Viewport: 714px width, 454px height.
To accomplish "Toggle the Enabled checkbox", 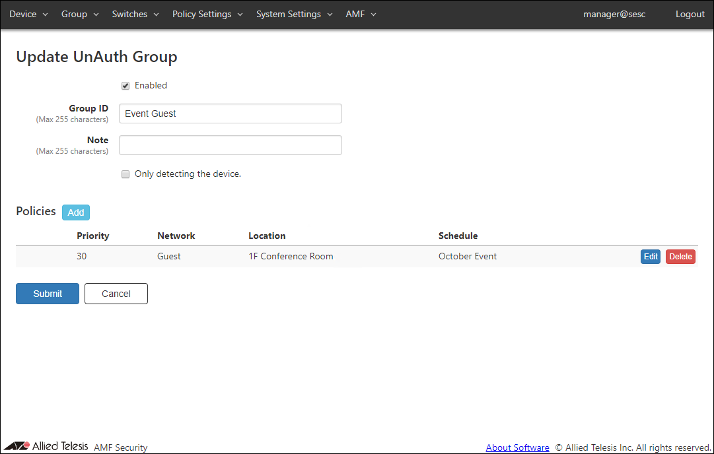I will (x=125, y=86).
